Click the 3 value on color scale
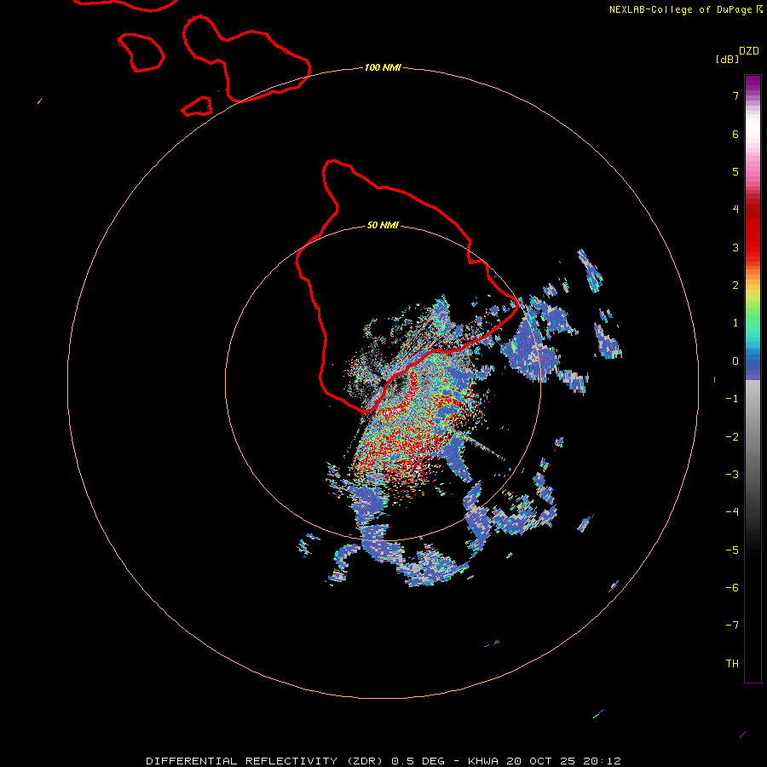This screenshot has height=767, width=767. [x=735, y=247]
